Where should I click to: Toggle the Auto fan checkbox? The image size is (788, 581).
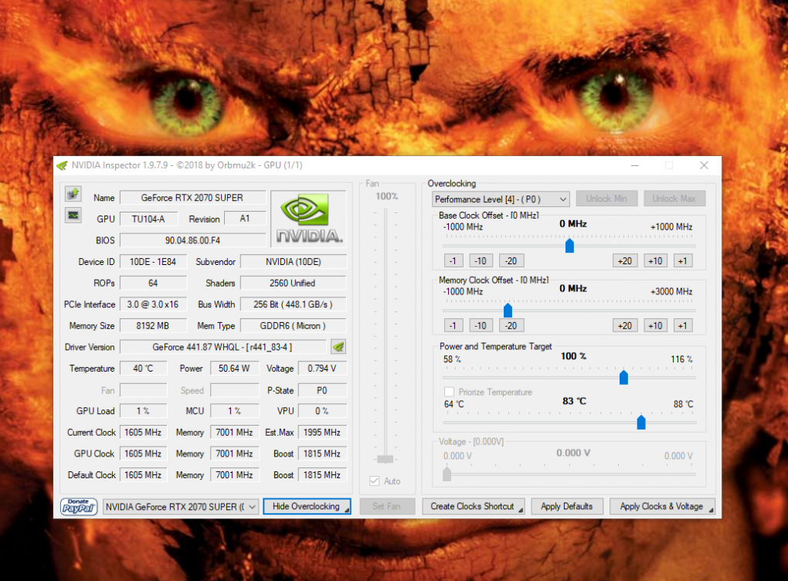coord(375,481)
